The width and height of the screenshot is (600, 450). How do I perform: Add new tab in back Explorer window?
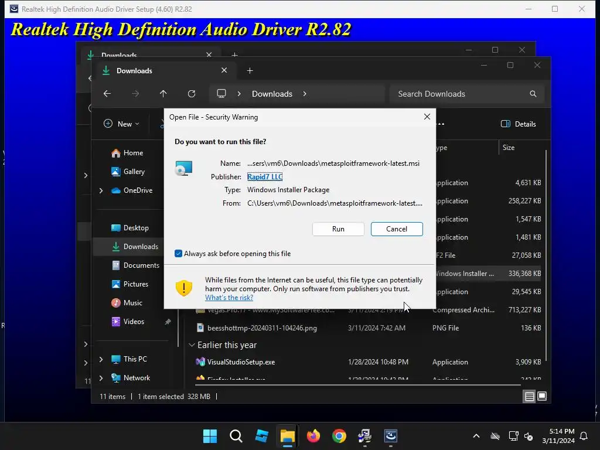pyautogui.click(x=234, y=54)
